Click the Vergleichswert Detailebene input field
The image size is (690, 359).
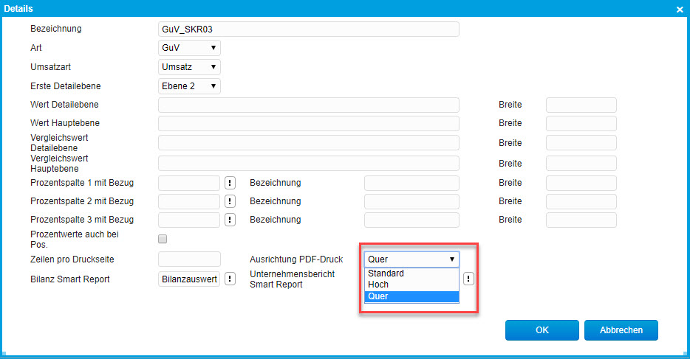click(x=309, y=142)
